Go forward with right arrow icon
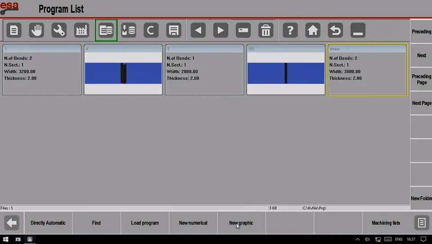This screenshot has width=432, height=244. pos(220,30)
